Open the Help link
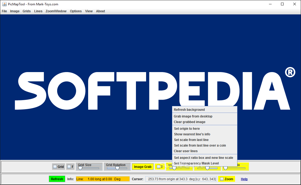This screenshot has width=301, height=185. (x=244, y=179)
